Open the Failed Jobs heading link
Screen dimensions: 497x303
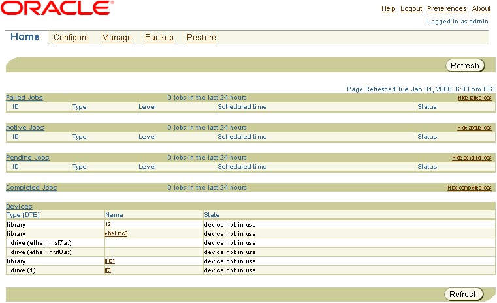[24, 98]
